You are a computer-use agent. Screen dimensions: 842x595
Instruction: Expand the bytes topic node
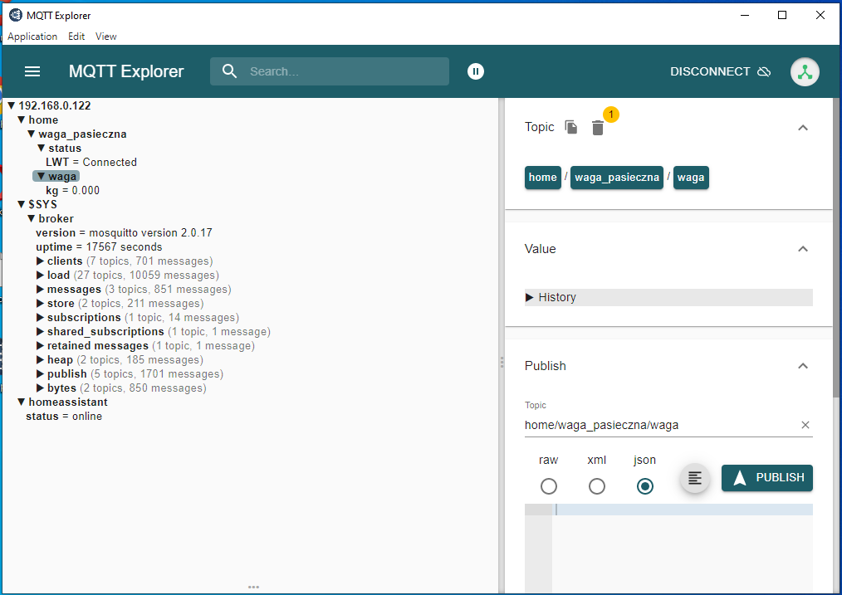pyautogui.click(x=41, y=388)
